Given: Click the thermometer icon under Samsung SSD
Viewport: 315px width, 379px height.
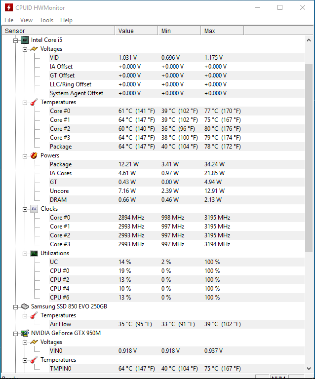Looking at the screenshot, I should [34, 315].
